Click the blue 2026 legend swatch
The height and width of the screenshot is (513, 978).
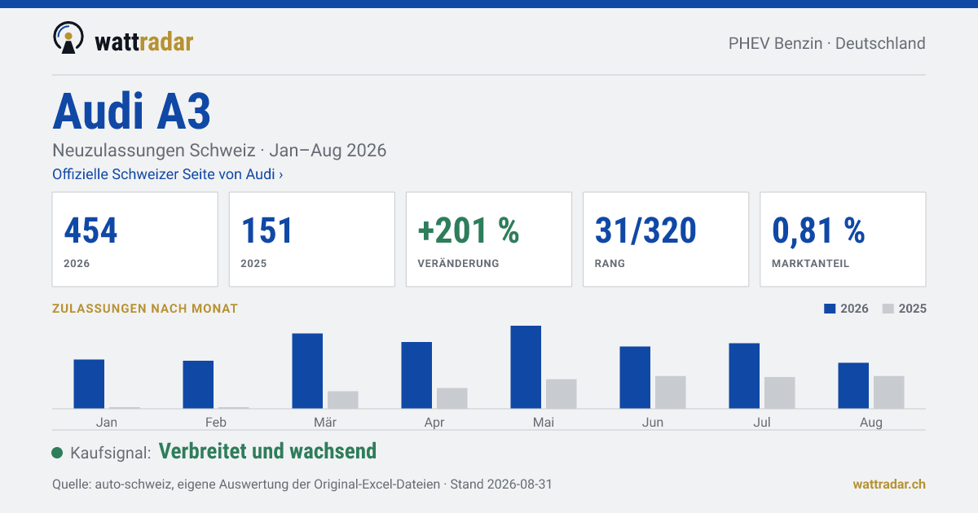(830, 309)
